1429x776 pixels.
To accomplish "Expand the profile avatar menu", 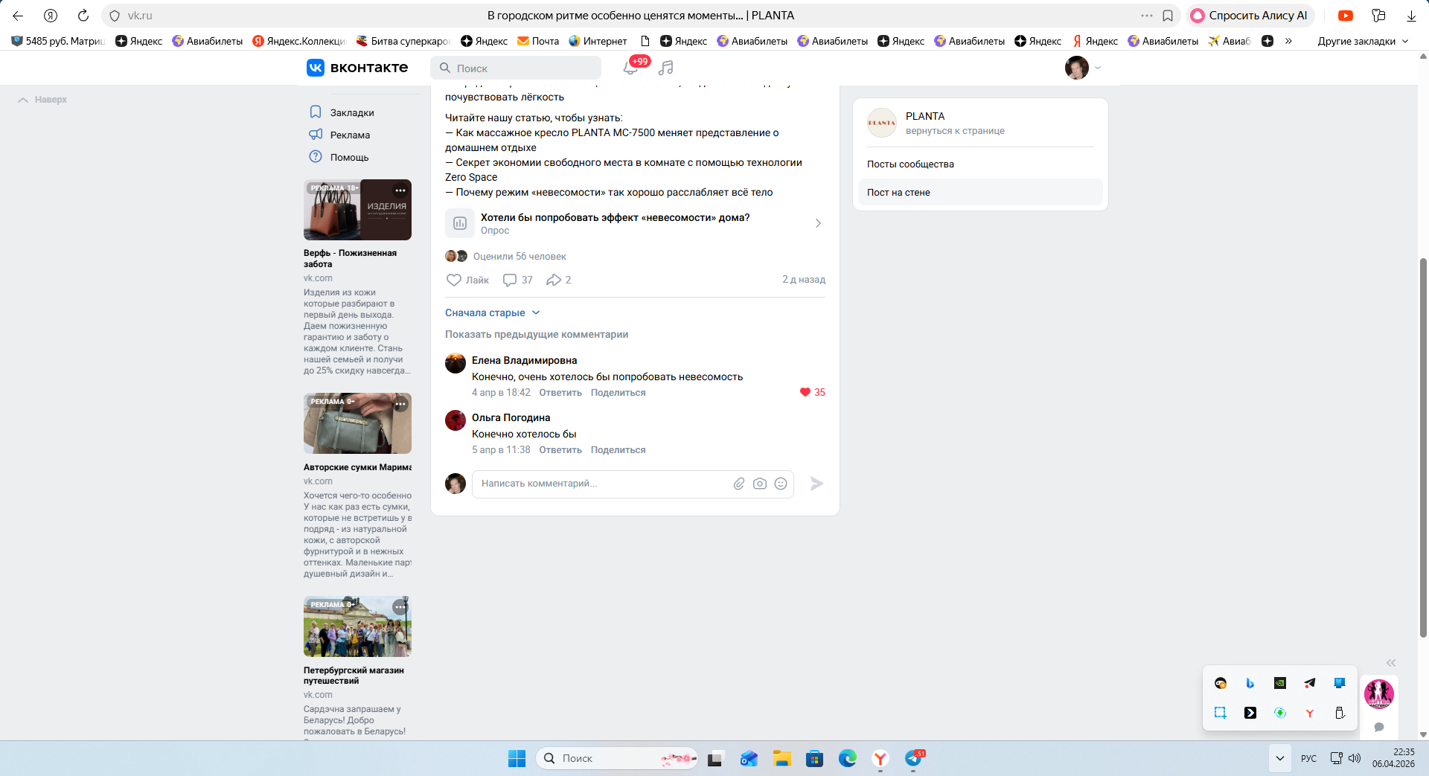I will coord(1082,68).
